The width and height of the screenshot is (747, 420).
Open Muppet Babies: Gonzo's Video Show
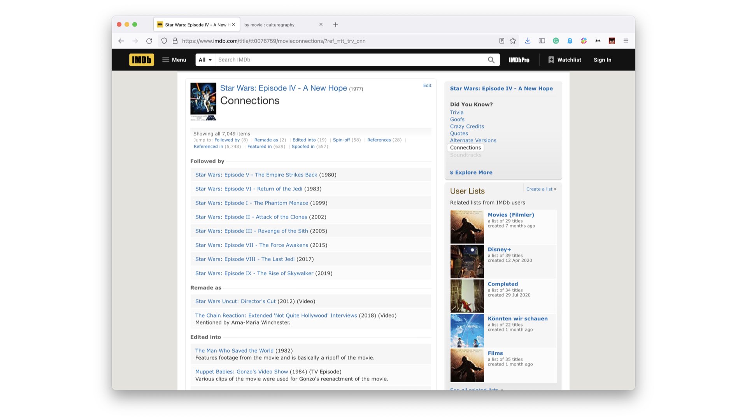pos(242,372)
